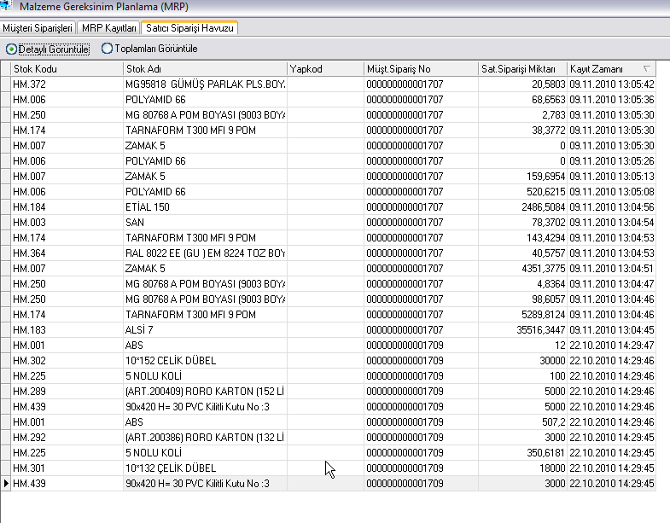The image size is (670, 523).
Task: Click the Stok Adı column header
Action: 205,68
